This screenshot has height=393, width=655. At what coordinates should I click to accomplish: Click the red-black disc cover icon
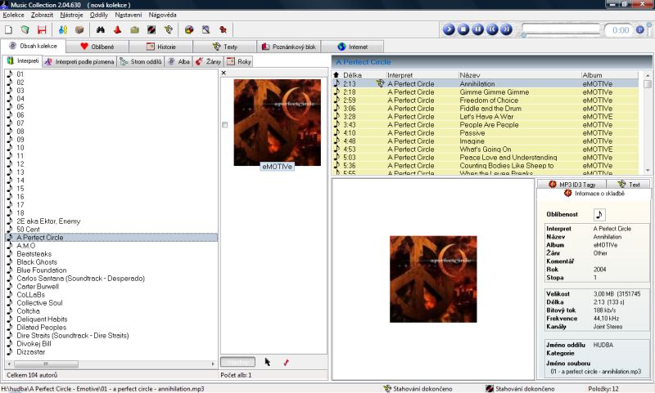pos(151,29)
